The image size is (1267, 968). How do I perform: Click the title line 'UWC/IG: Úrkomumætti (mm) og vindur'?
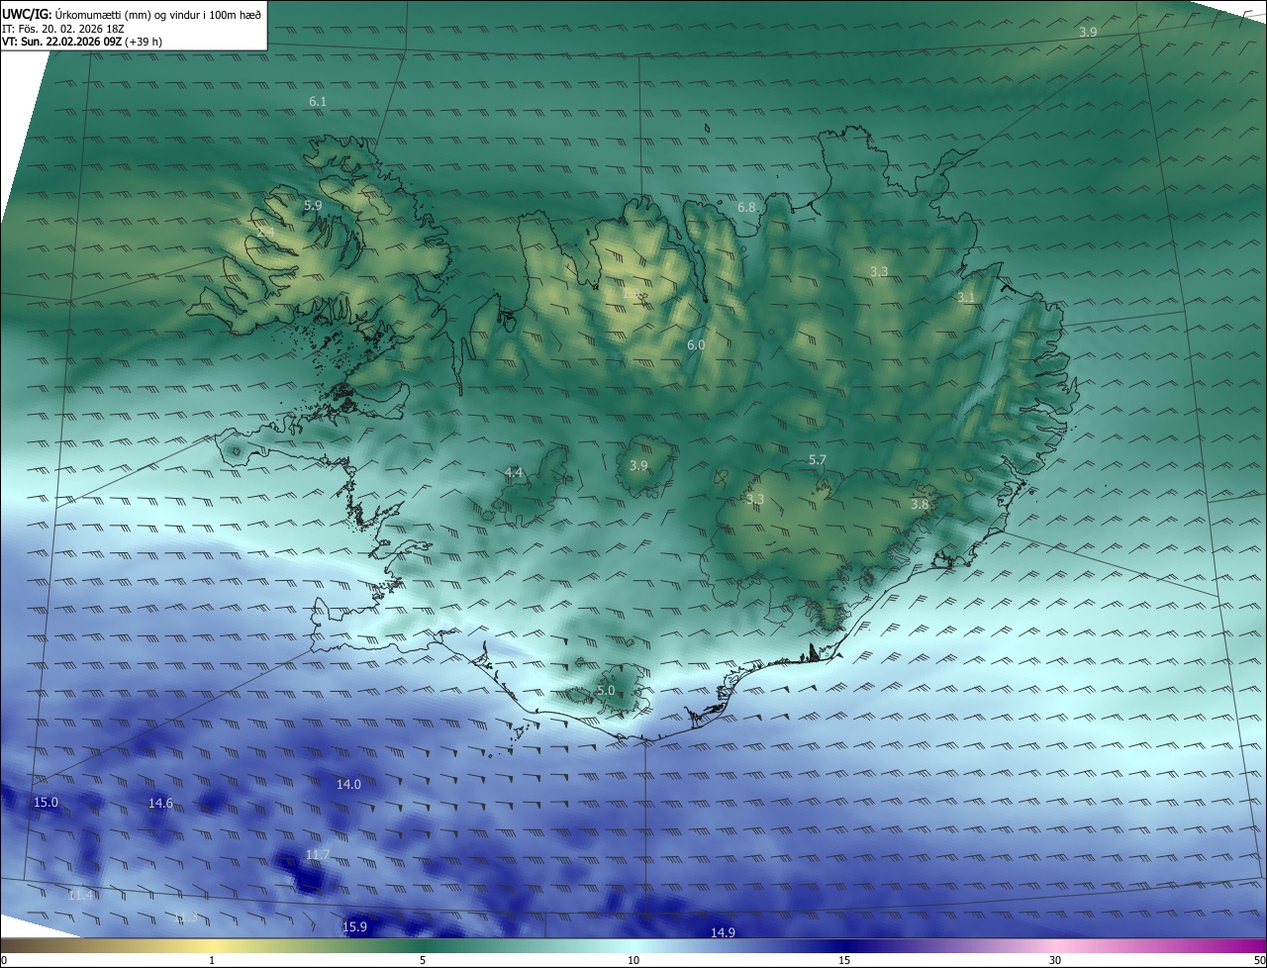click(x=132, y=14)
